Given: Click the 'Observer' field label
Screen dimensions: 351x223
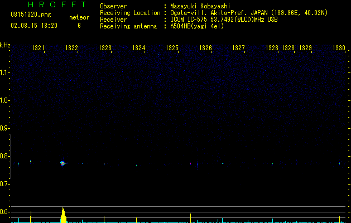Looking at the screenshot, I should [113, 6].
